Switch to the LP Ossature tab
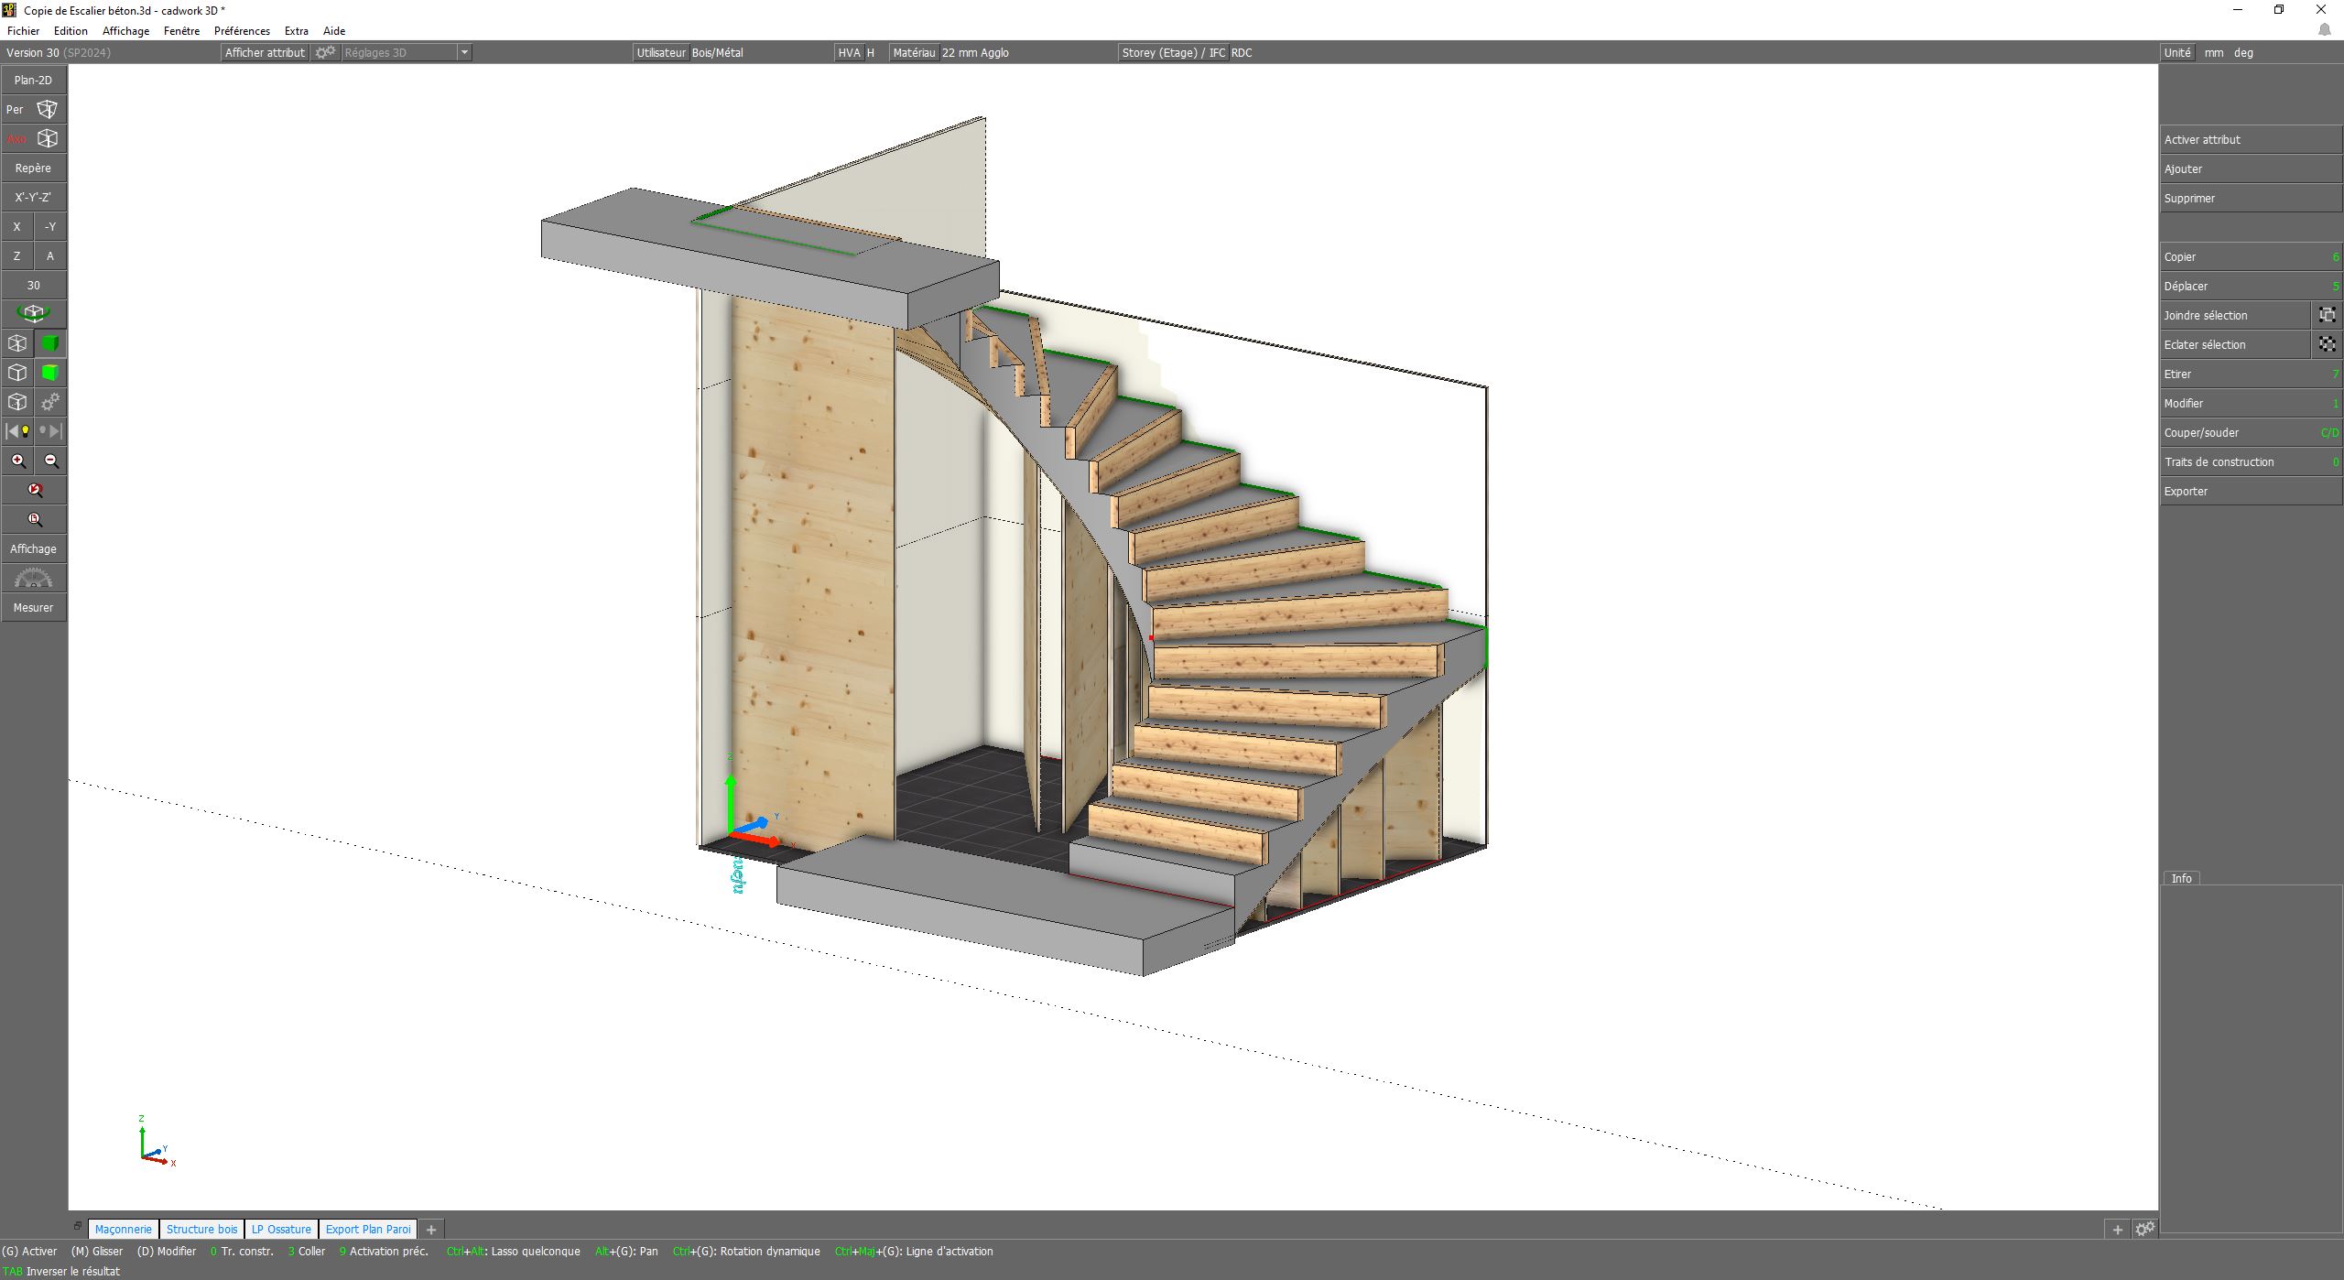Viewport: 2344px width, 1280px height. click(x=281, y=1230)
